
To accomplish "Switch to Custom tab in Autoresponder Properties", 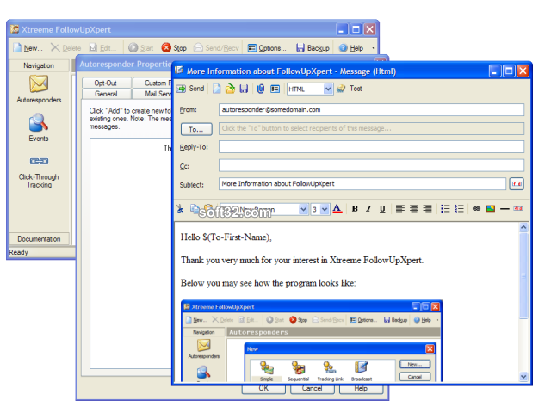I will click(x=153, y=83).
